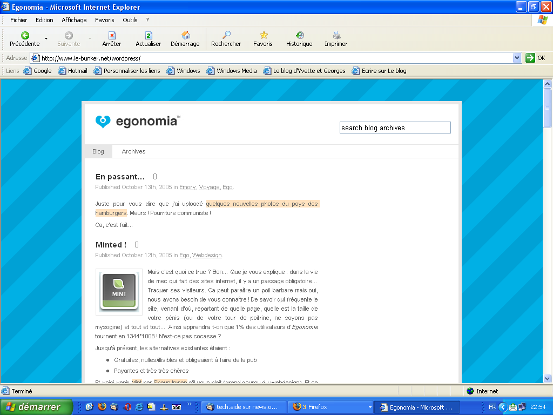The image size is (553, 415).
Task: Switch to the Archives tab
Action: coord(133,151)
